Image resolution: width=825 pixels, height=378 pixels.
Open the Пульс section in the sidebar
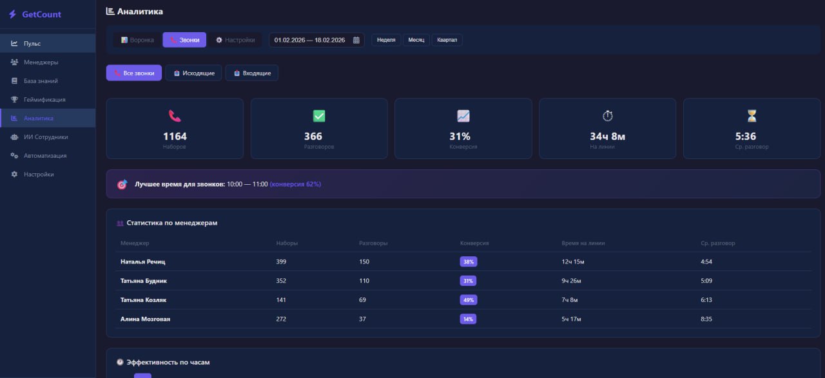tap(32, 44)
